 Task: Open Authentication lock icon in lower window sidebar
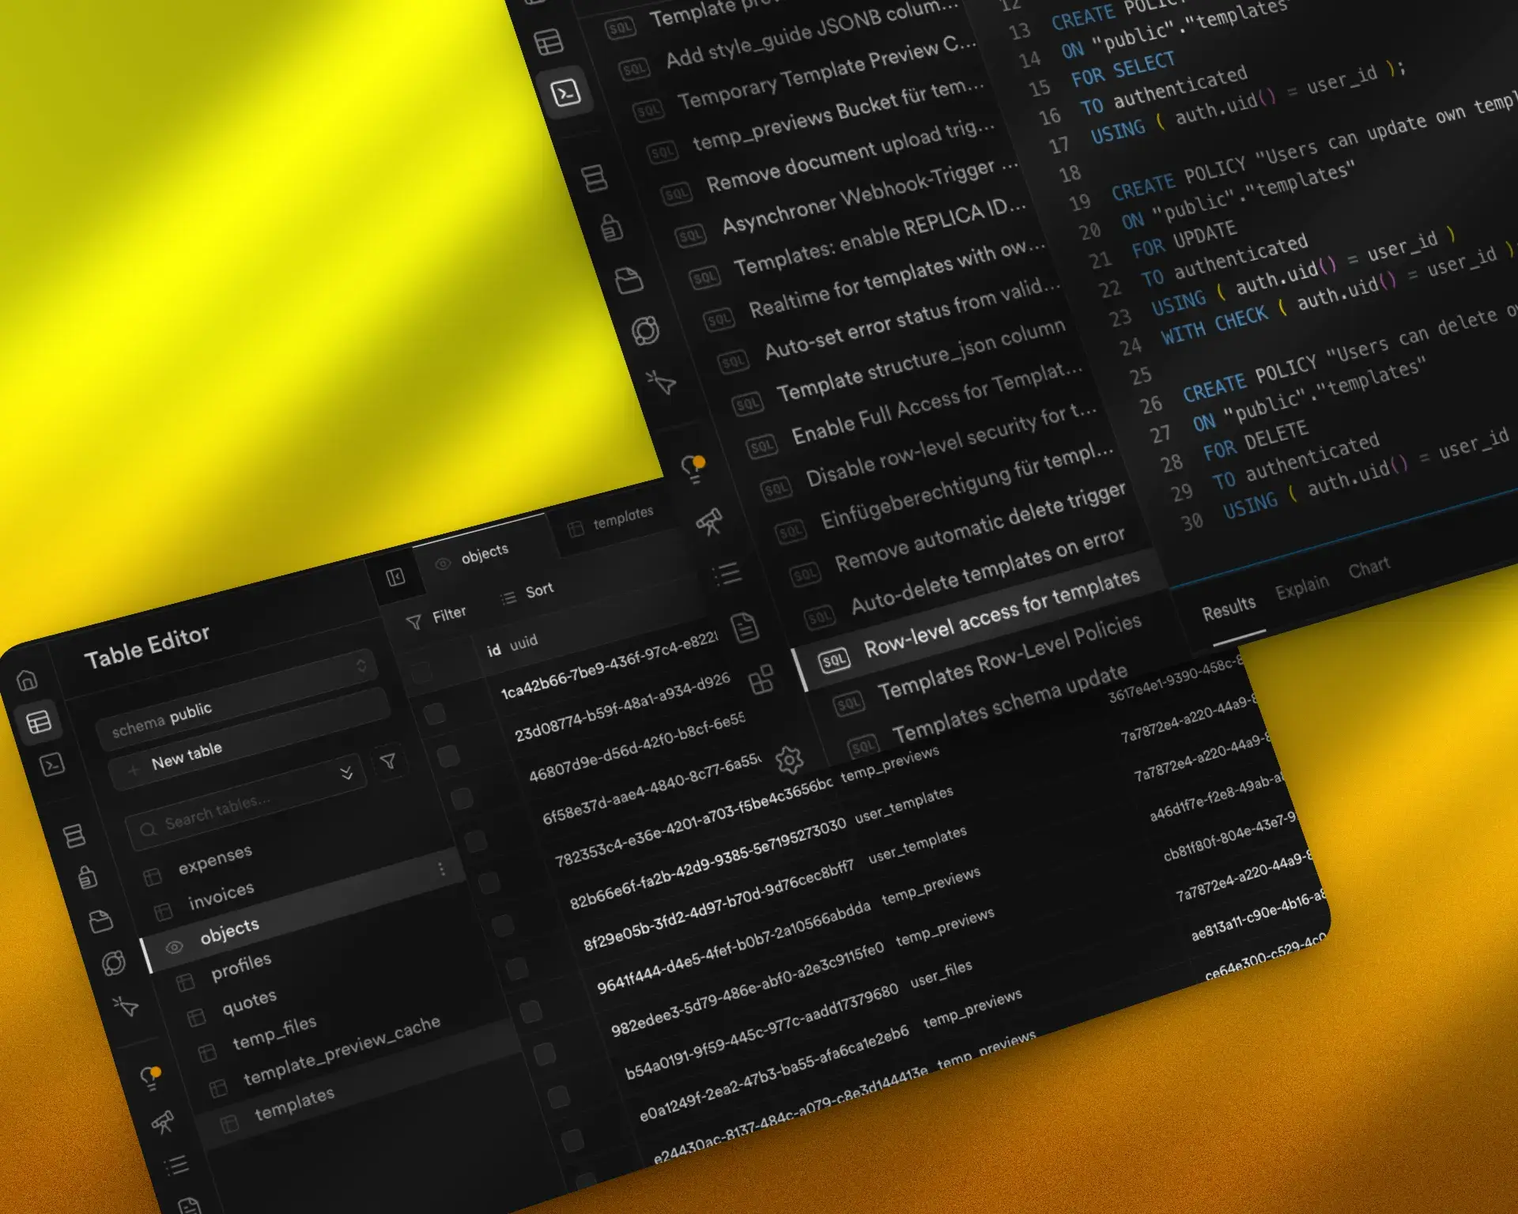88,877
